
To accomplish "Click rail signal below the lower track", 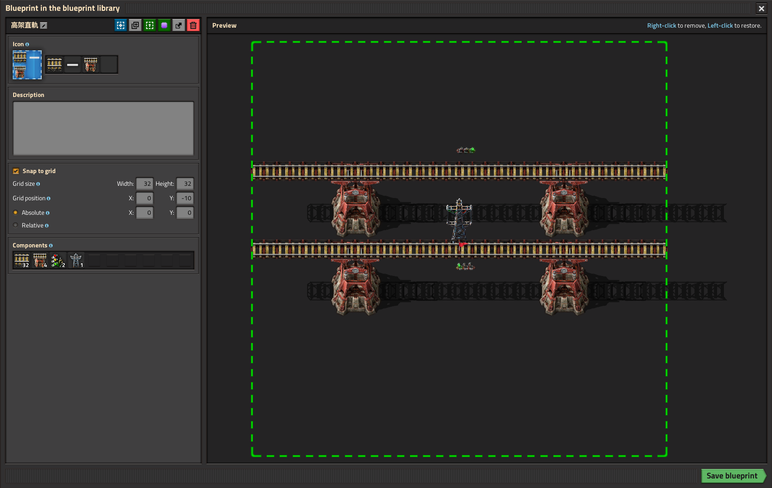I will click(x=465, y=266).
